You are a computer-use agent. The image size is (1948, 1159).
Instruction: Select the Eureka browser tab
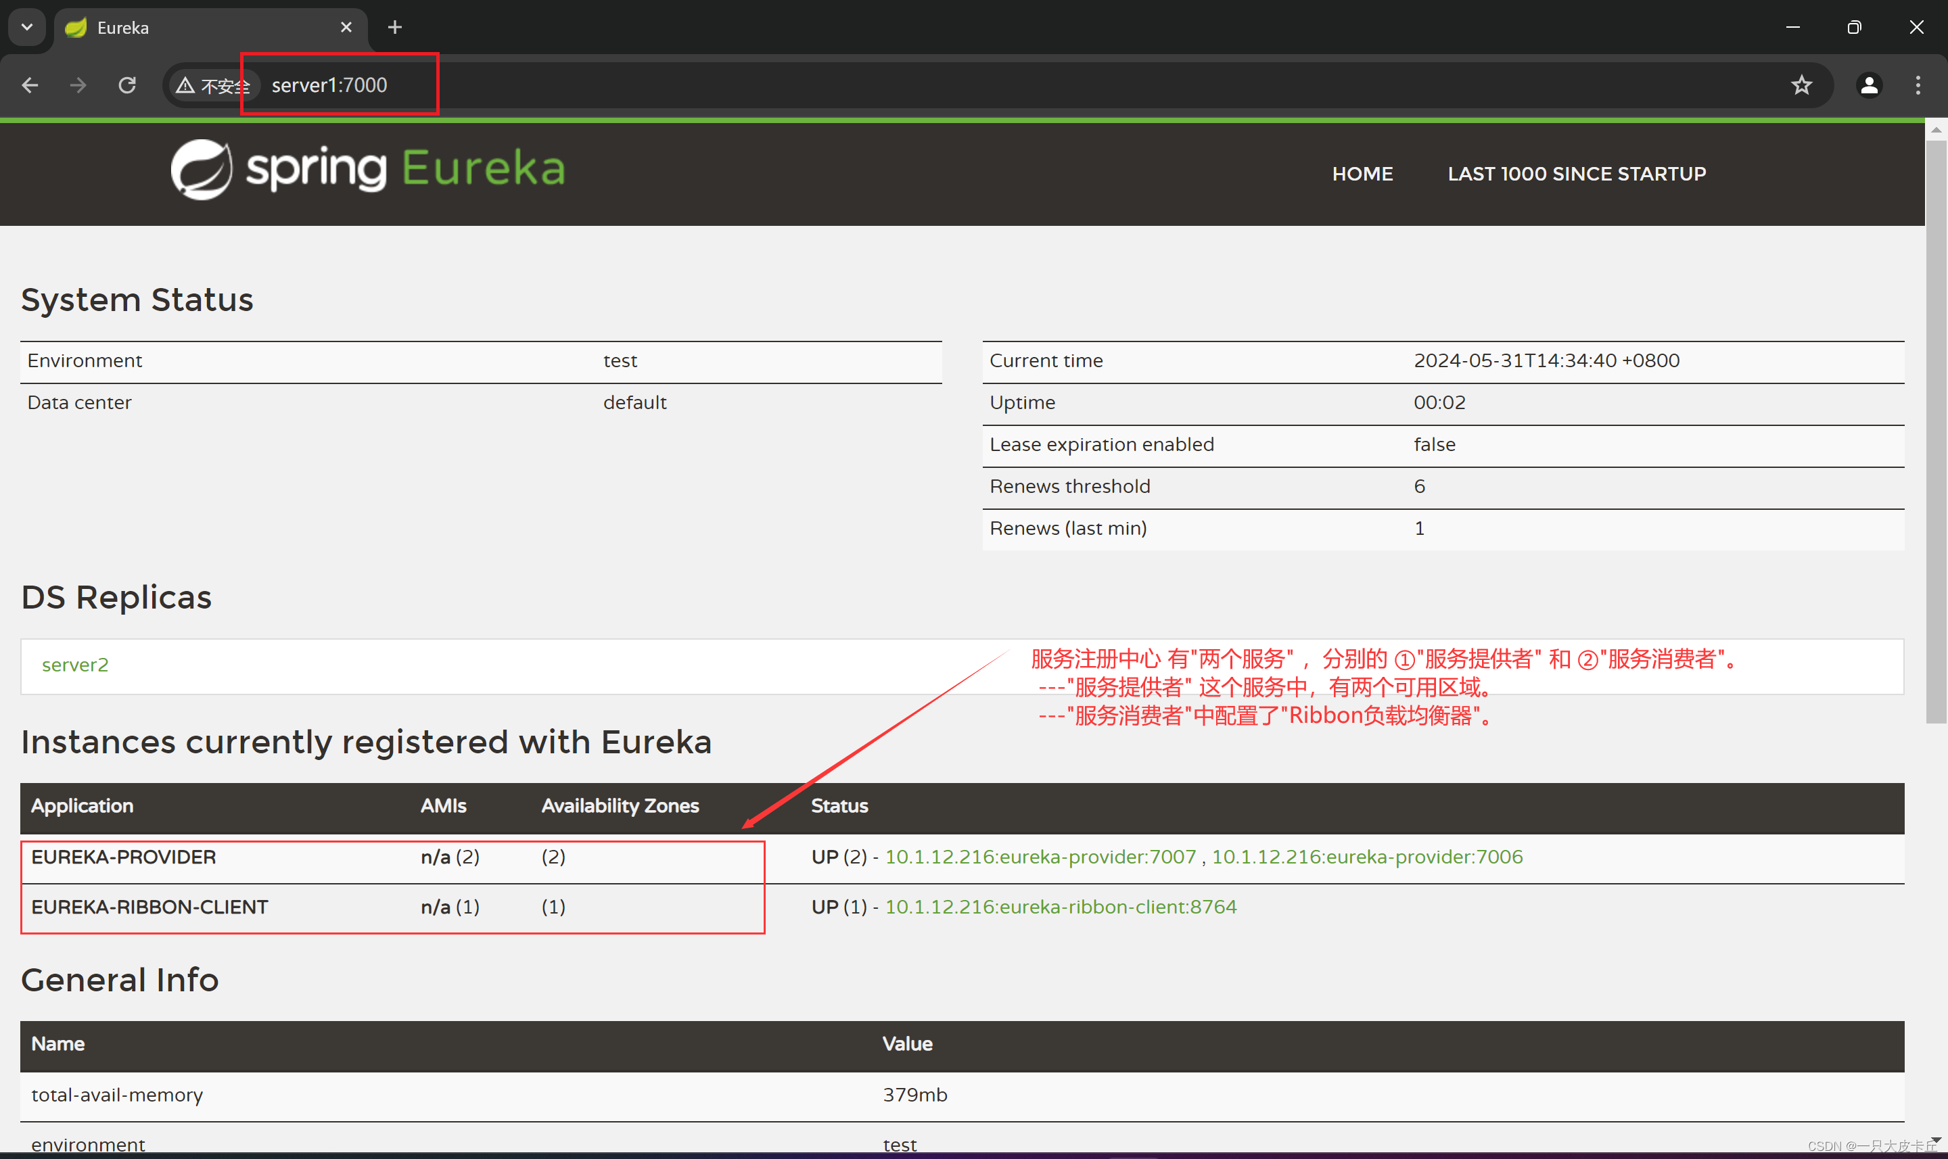pyautogui.click(x=211, y=28)
